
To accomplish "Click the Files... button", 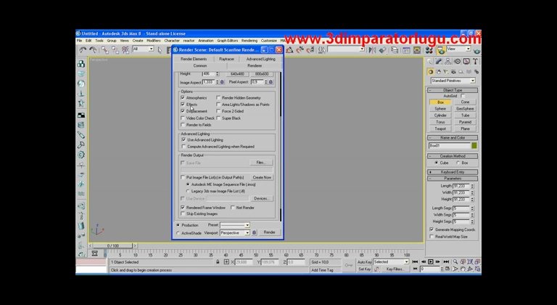I will (x=261, y=163).
